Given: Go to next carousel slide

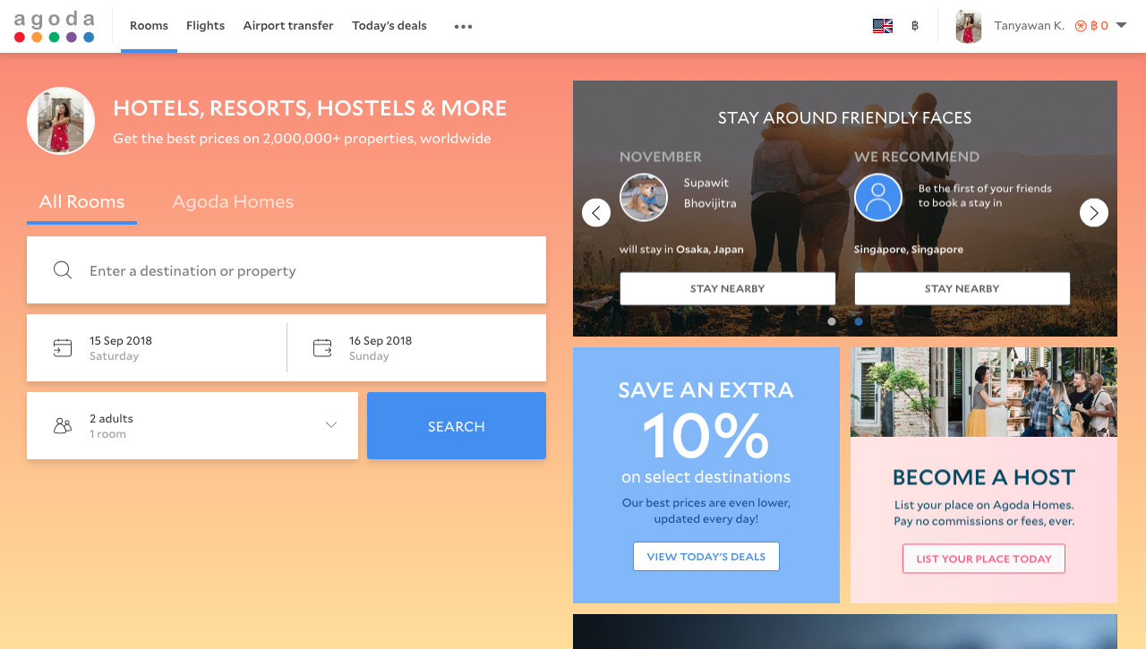Looking at the screenshot, I should (1094, 212).
